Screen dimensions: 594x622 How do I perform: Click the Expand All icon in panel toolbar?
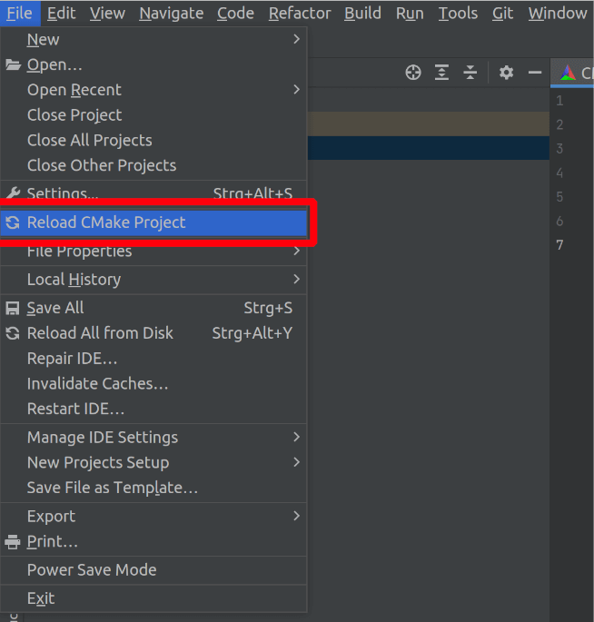[441, 73]
